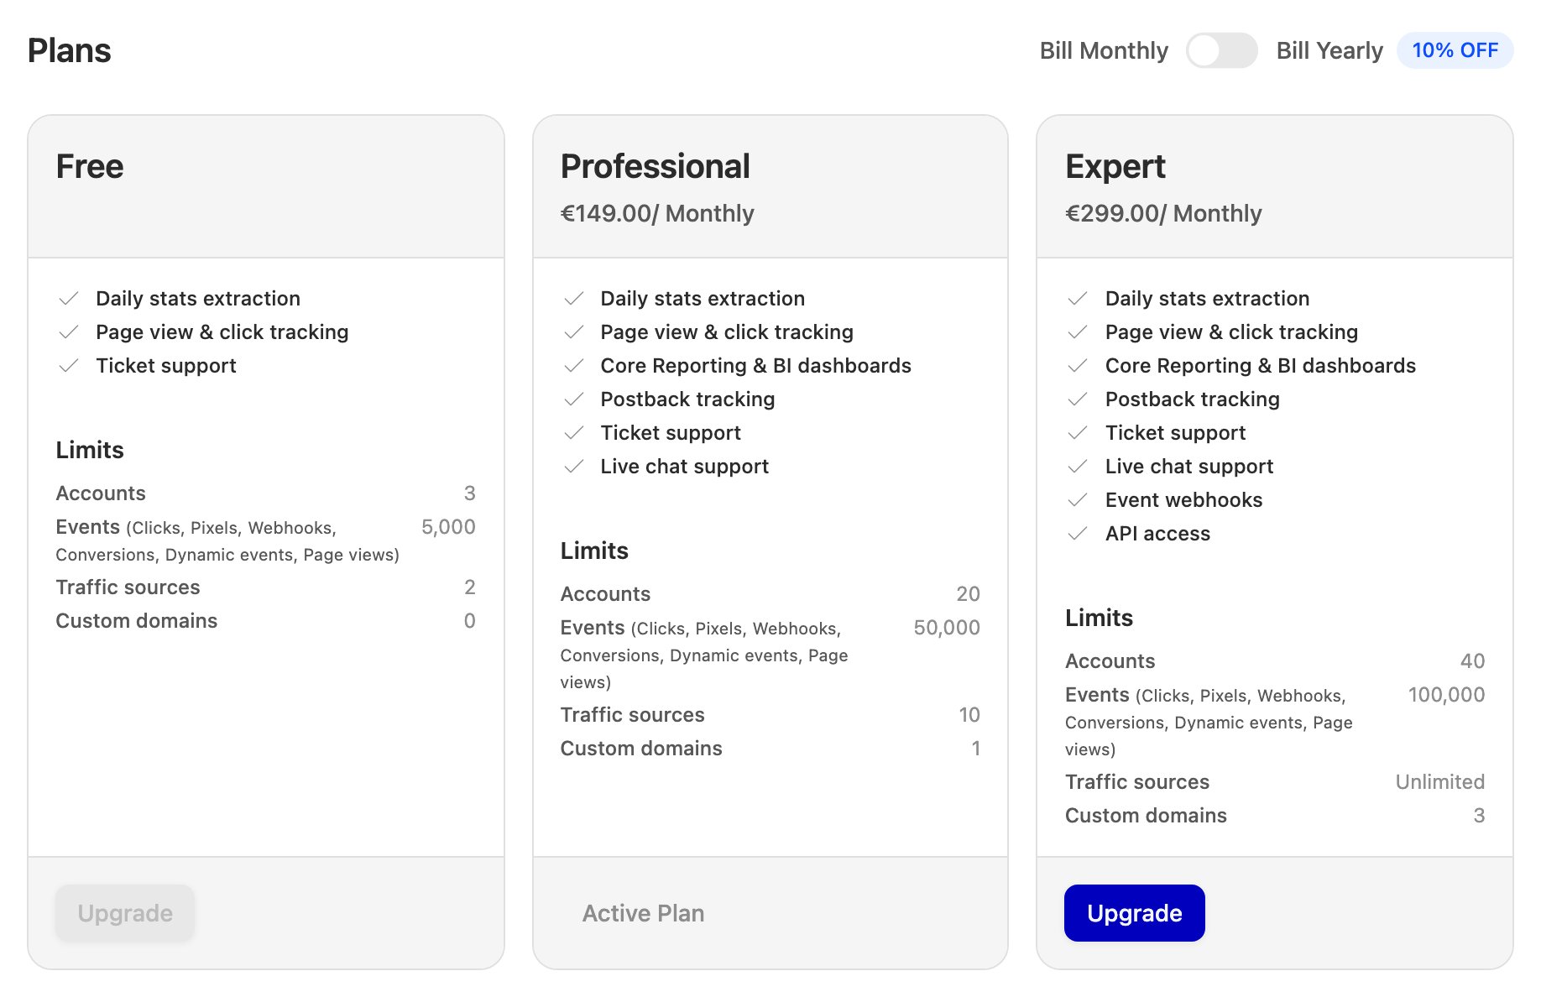Click the Active Plan label on Professional card
This screenshot has height=997, width=1541.
(x=643, y=913)
